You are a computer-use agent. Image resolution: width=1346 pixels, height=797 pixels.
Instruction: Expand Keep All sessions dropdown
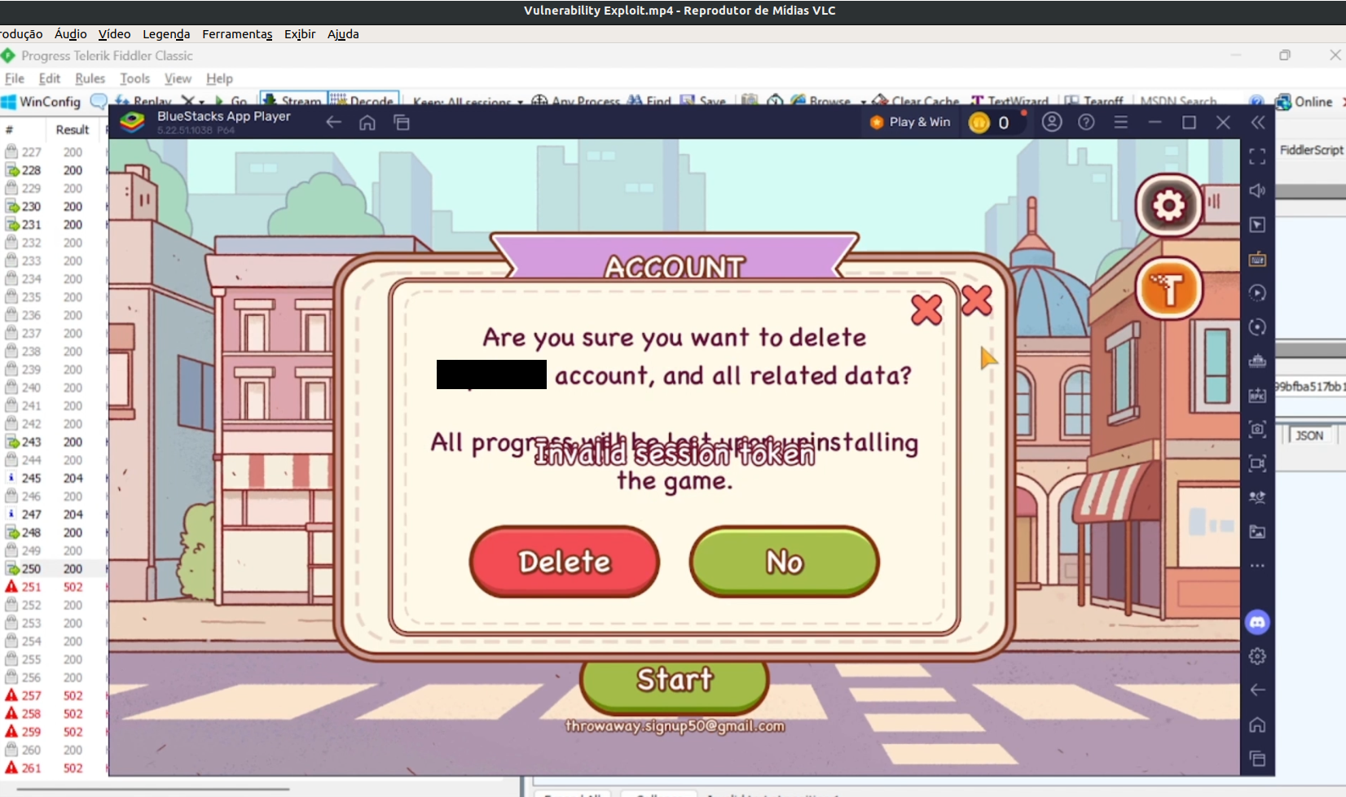tap(468, 102)
